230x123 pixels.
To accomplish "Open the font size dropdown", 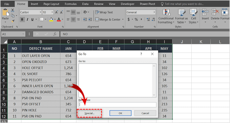I will click(52, 12).
